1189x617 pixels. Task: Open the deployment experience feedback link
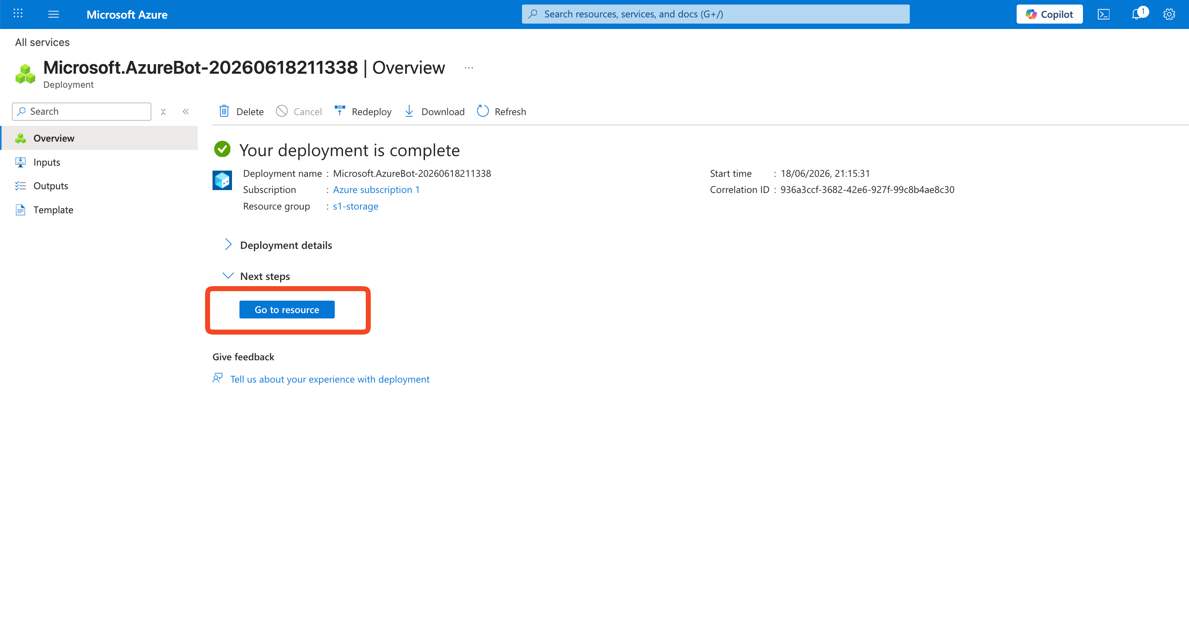click(329, 379)
